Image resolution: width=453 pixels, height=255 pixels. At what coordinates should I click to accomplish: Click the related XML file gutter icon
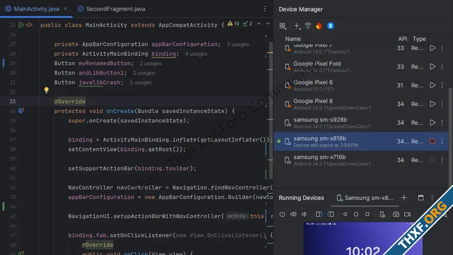point(29,25)
